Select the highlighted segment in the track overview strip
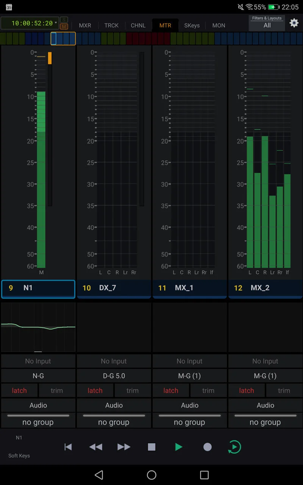This screenshot has width=303, height=485. (63, 39)
